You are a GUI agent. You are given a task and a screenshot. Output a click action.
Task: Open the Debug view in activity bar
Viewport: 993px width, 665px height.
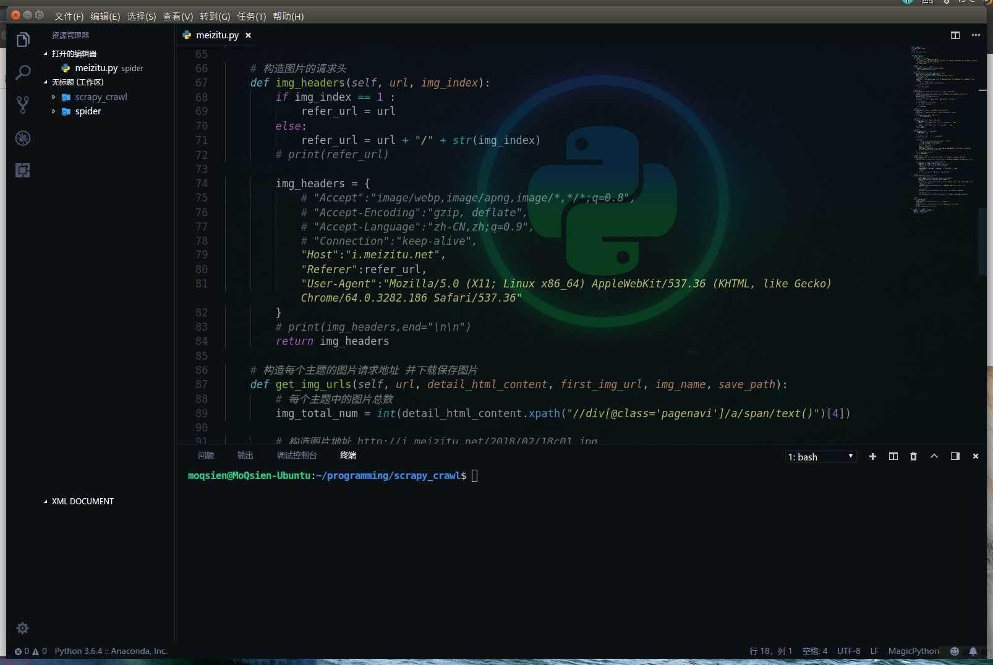23,138
